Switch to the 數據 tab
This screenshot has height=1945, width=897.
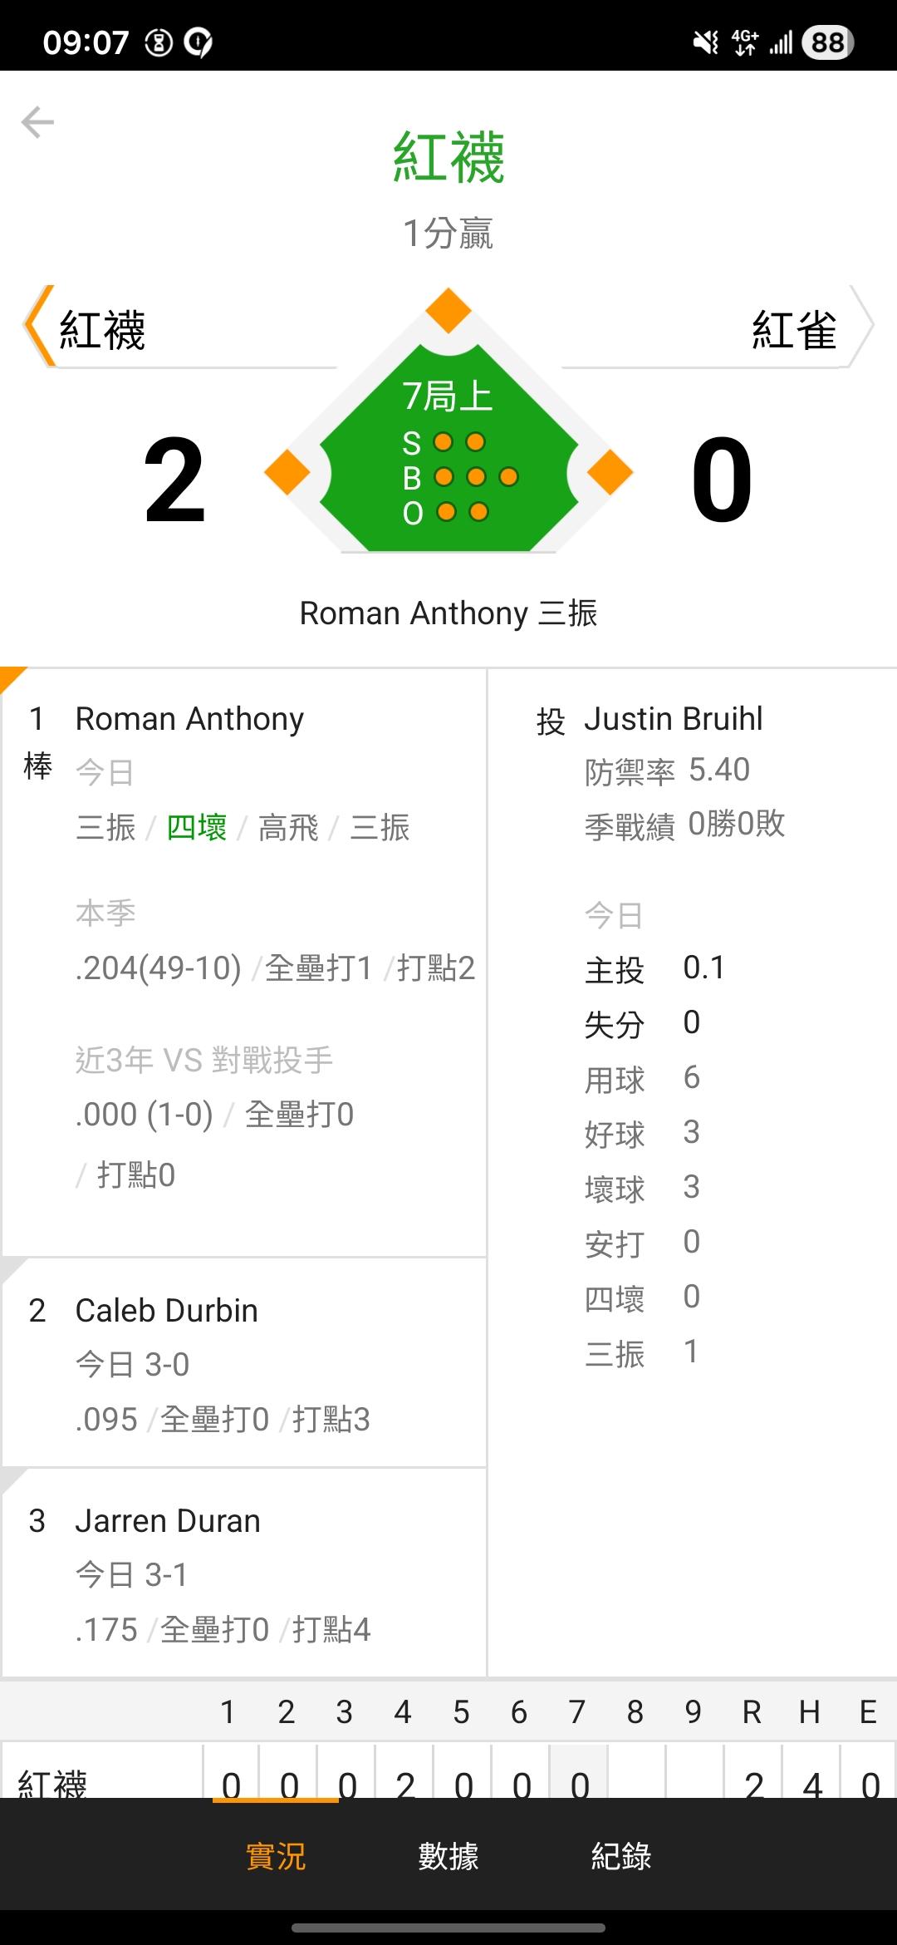click(x=448, y=1855)
